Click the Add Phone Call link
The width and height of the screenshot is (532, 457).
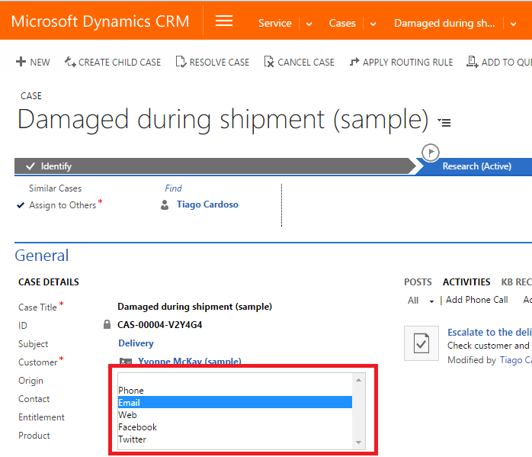pos(476,300)
